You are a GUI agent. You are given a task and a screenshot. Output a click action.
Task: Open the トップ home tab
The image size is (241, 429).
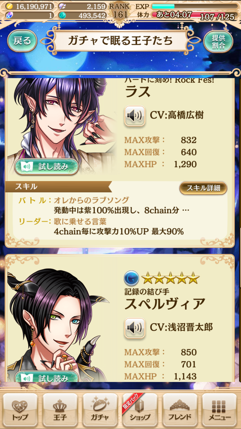coord(20,409)
